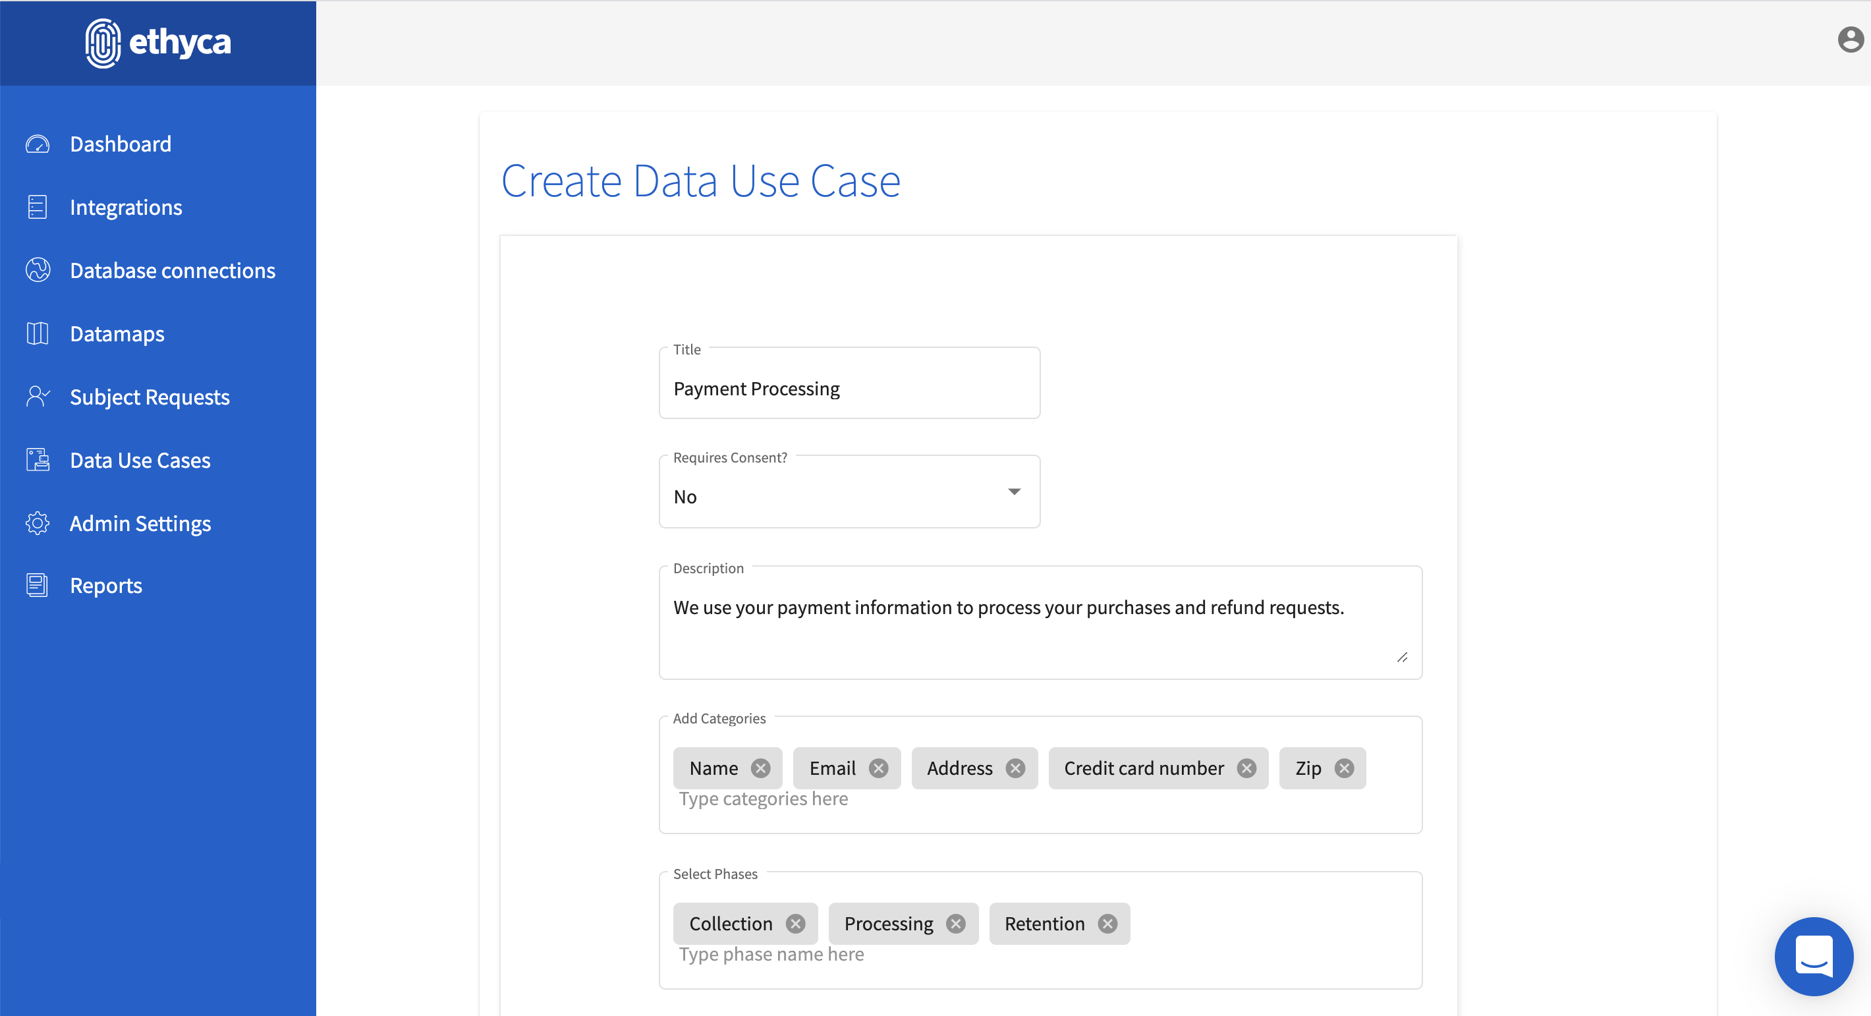Click the ethyca logo link
Image resolution: width=1871 pixels, height=1016 pixels.
pyautogui.click(x=158, y=42)
